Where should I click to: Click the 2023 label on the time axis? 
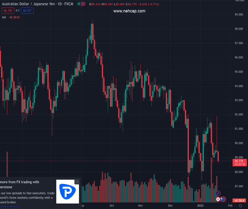[200, 206]
